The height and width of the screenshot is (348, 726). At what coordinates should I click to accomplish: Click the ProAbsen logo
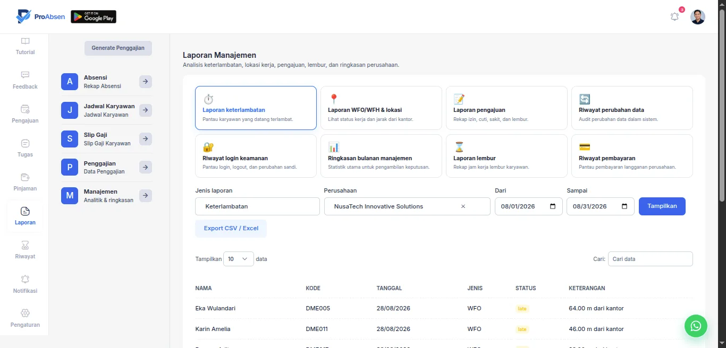tap(40, 16)
